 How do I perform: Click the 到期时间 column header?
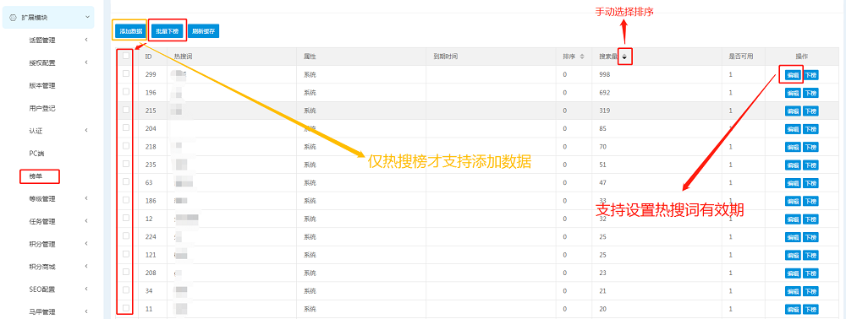click(446, 57)
